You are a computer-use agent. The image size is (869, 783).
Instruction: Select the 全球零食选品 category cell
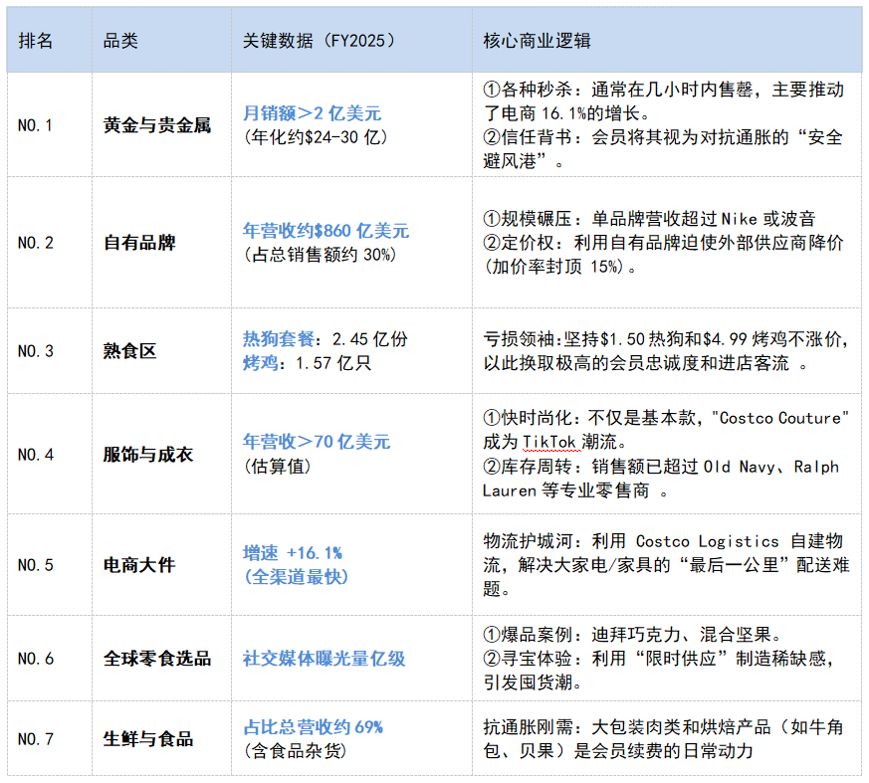pyautogui.click(x=157, y=659)
